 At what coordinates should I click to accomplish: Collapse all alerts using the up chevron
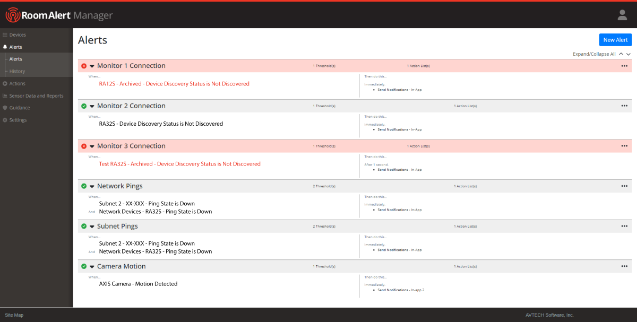click(621, 54)
